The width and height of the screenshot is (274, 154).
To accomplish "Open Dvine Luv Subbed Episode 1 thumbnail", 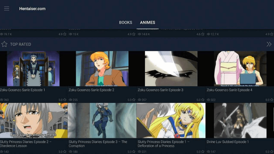I will click(240, 121).
